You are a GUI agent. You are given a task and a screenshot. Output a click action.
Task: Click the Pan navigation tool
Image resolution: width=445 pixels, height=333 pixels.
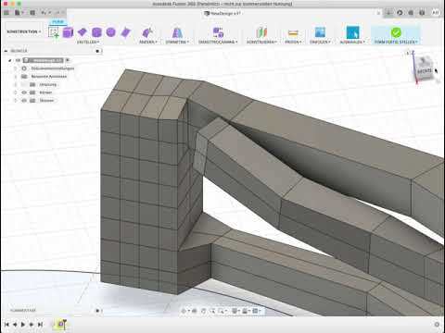pos(204,311)
